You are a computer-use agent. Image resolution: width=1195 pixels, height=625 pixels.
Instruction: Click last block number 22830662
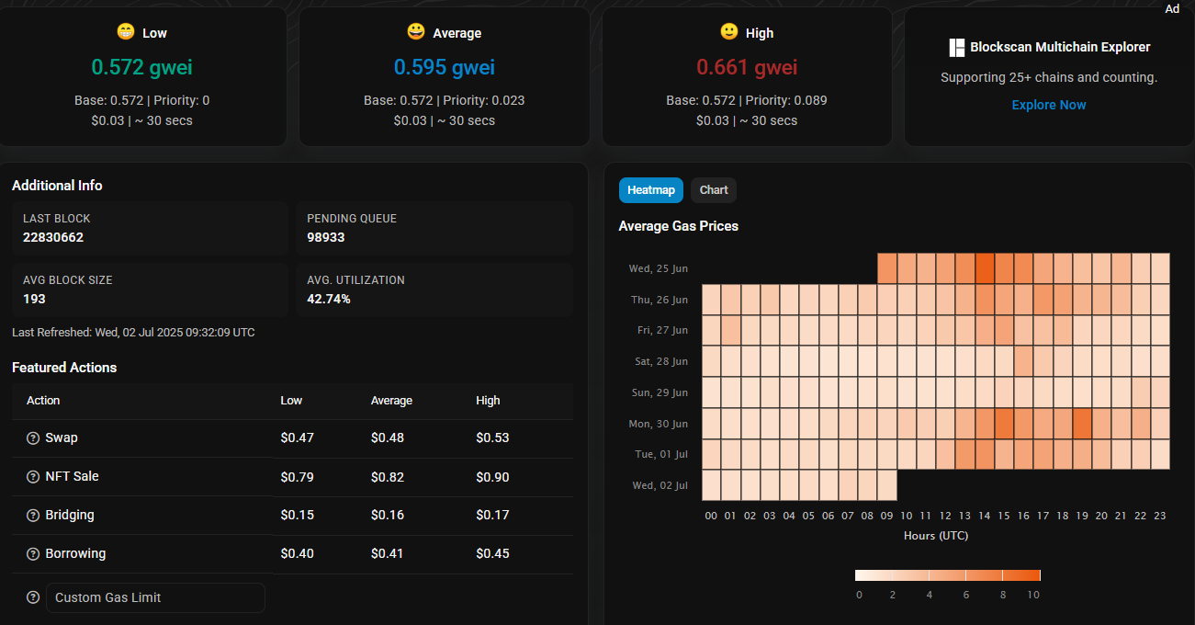point(53,237)
